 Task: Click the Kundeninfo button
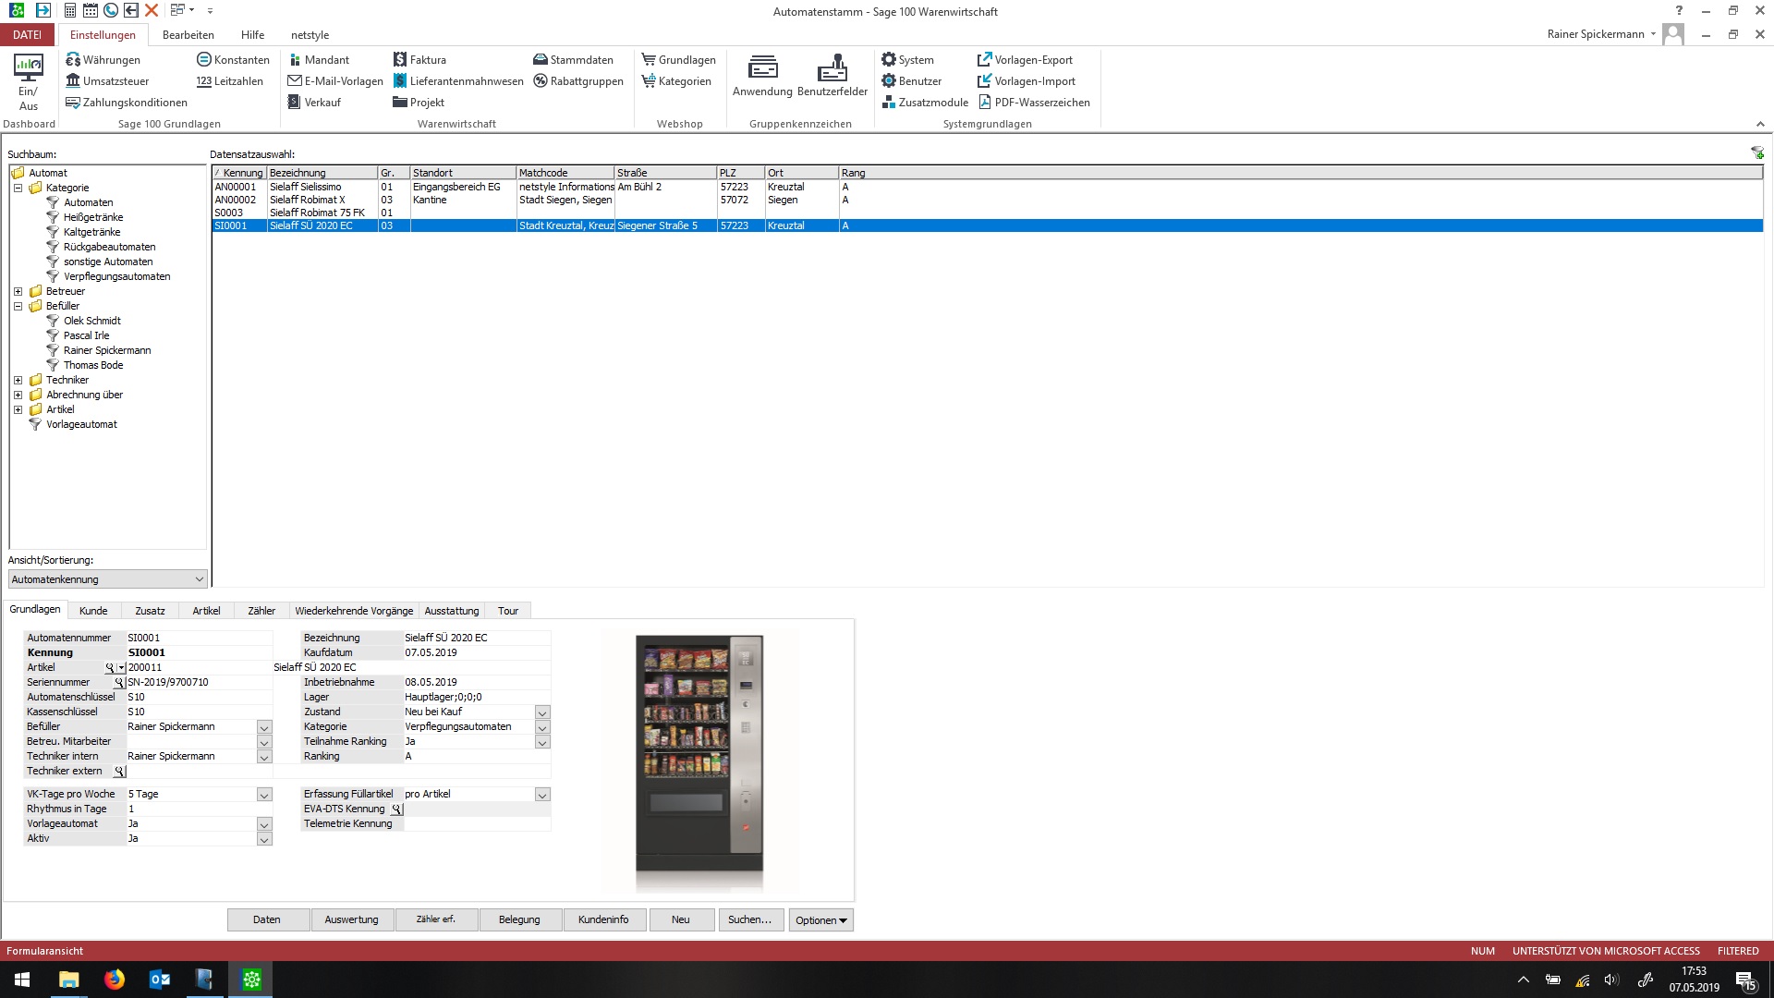[x=604, y=919]
